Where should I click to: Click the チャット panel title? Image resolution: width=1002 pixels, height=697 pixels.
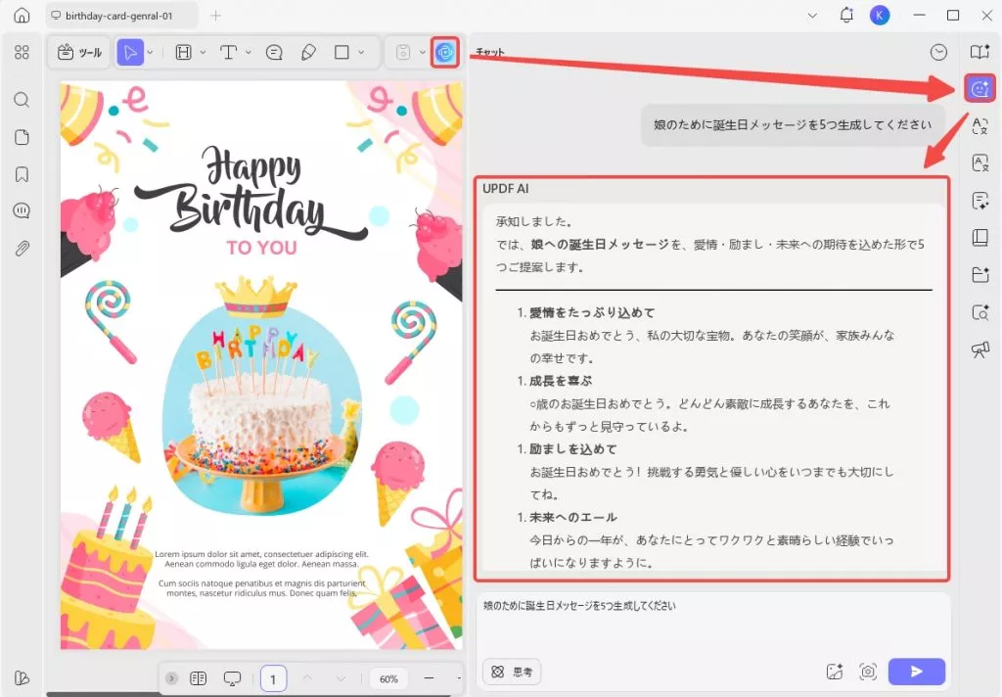490,52
